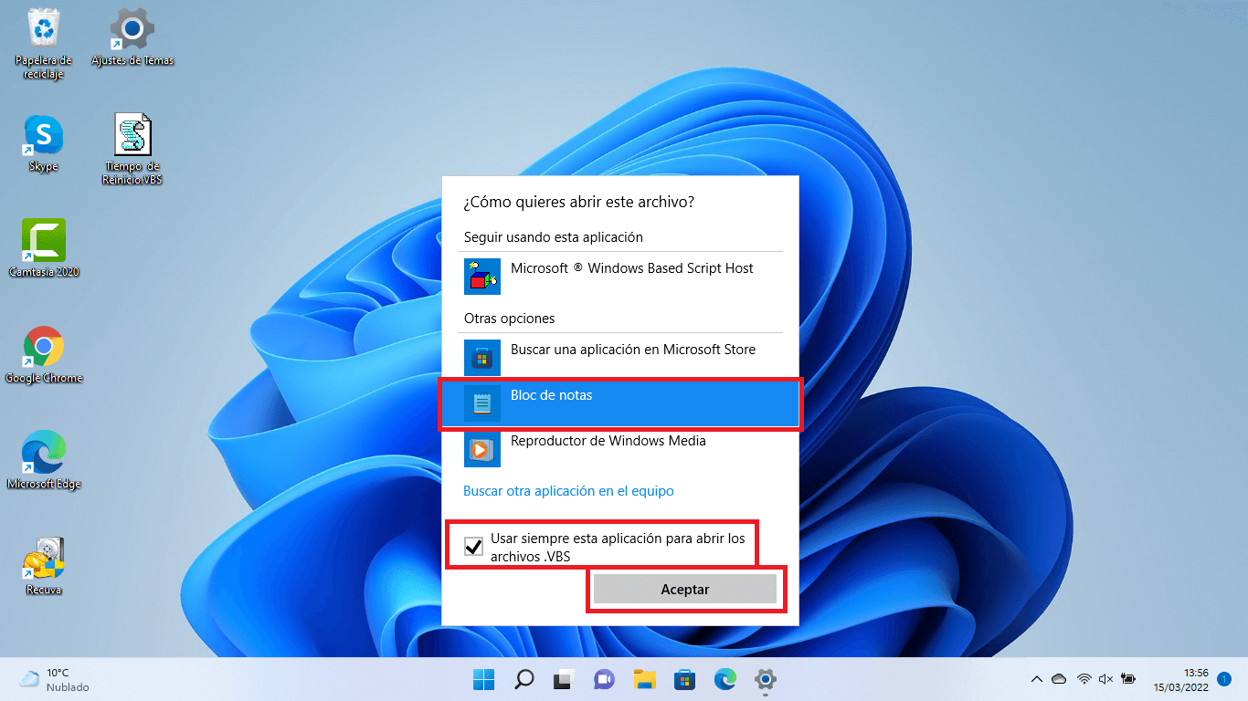Open the weather widget showing 10°C Nublado
This screenshot has width=1248, height=701.
[x=55, y=679]
